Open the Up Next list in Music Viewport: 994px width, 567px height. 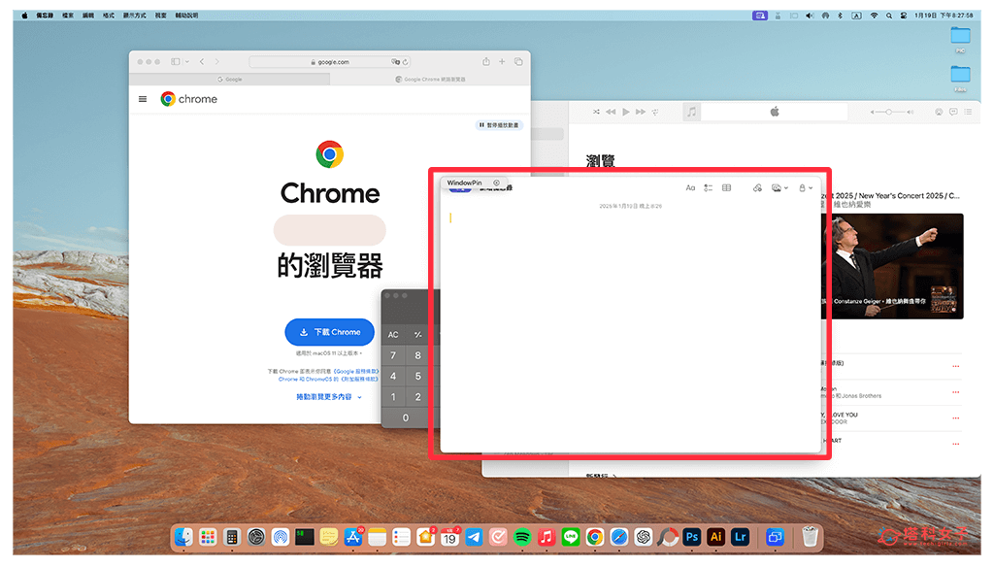[x=968, y=112]
